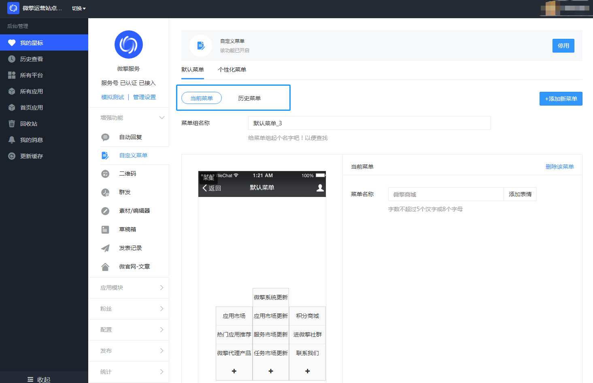Screen dimensions: 593x383
Task: Open the 切换 switch dropdown
Action: click(79, 8)
